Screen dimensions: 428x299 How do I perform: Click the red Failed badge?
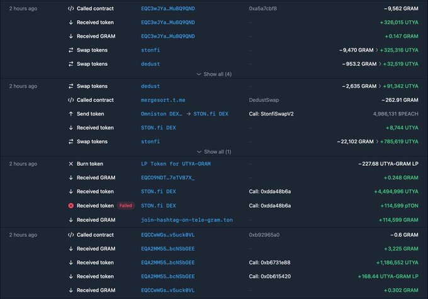click(125, 205)
